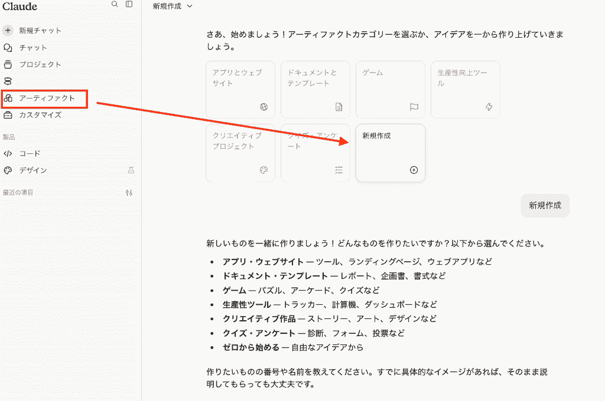Click the デザイン palette icon

pyautogui.click(x=8, y=170)
